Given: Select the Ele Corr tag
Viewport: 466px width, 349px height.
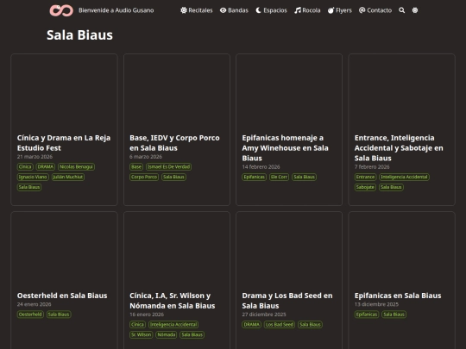Looking at the screenshot, I should click(x=279, y=177).
